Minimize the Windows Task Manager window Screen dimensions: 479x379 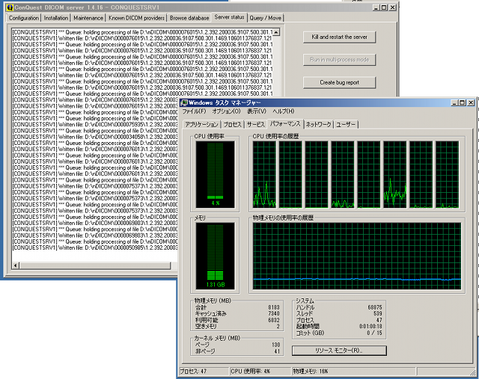tap(454, 103)
